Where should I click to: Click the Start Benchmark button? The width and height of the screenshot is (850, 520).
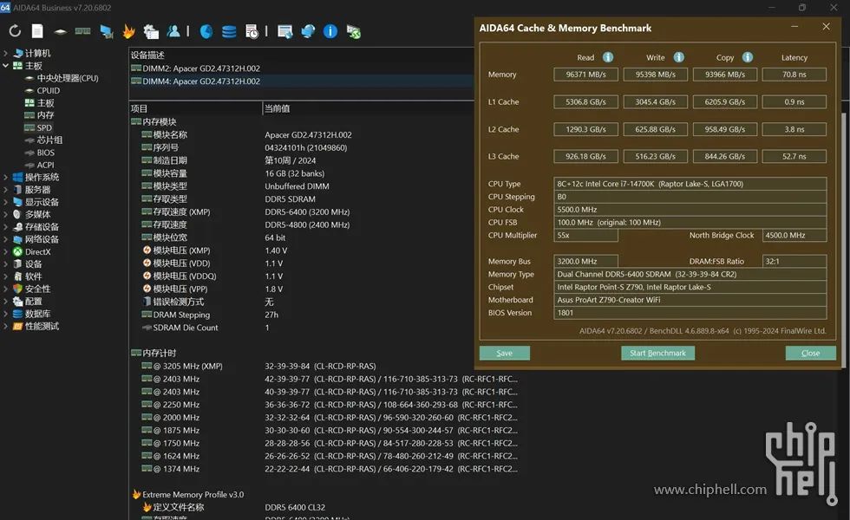pos(657,354)
